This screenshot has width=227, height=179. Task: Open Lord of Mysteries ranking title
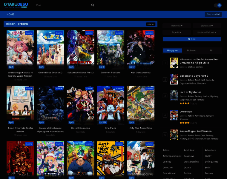190,92
